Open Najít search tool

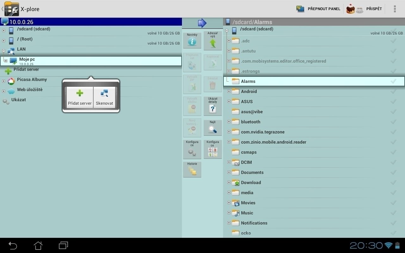[x=213, y=127]
